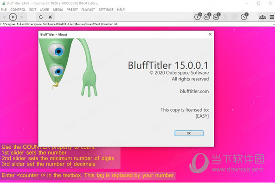Screen dimensions: 275x183
Task: Expand the file path dropdown arrow
Action: 274,24
